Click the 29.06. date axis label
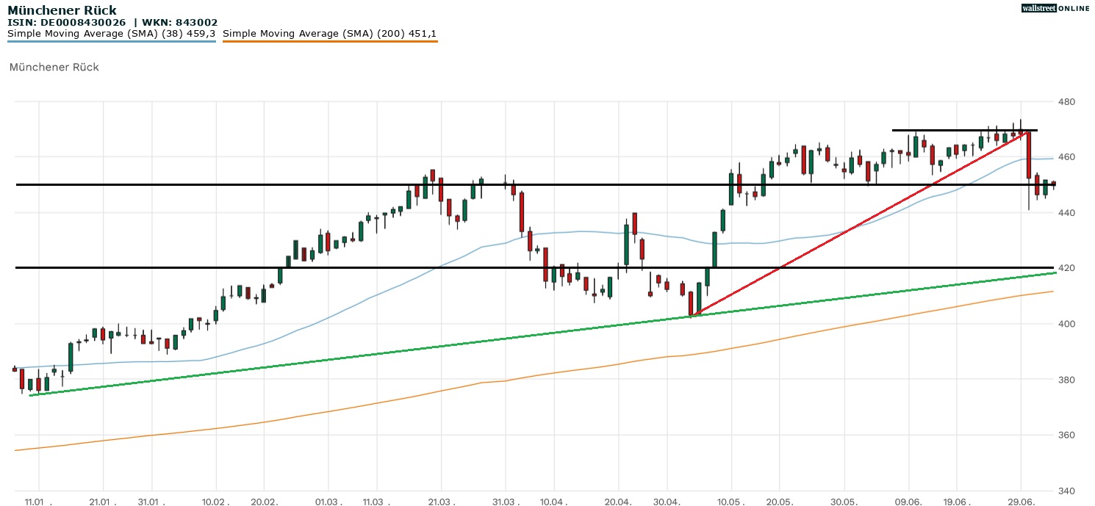 1021,501
